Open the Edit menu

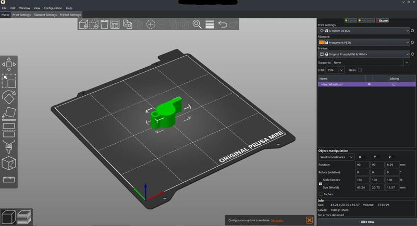tap(13, 8)
